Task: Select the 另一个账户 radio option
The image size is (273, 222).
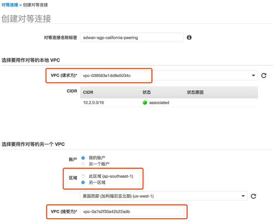Action: coord(83,164)
